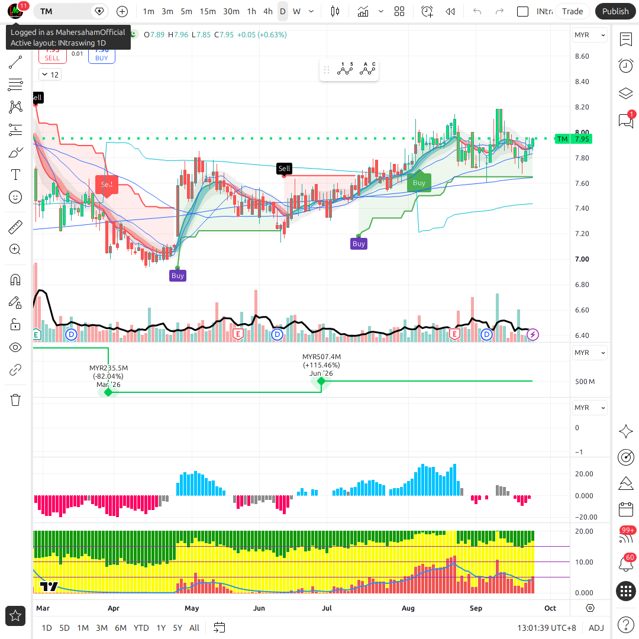Click the Publish button
This screenshot has width=639, height=639.
click(x=615, y=11)
